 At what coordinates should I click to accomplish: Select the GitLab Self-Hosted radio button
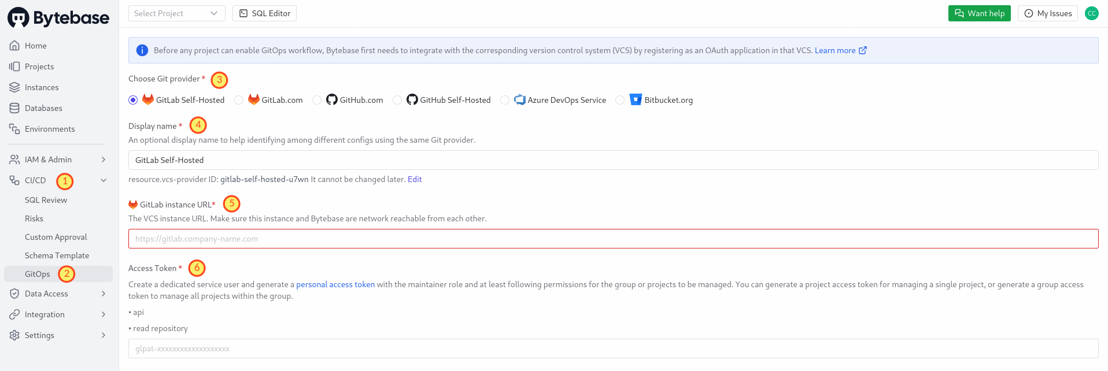tap(133, 100)
